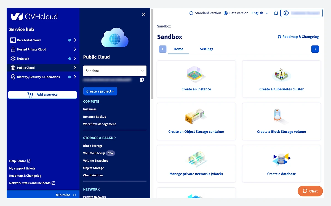Viewport: 331px width, 206px height.
Task: Click Create an Object Storage container link
Action: [196, 132]
